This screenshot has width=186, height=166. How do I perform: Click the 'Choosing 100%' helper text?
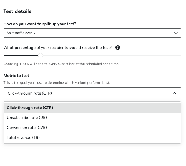[61, 64]
